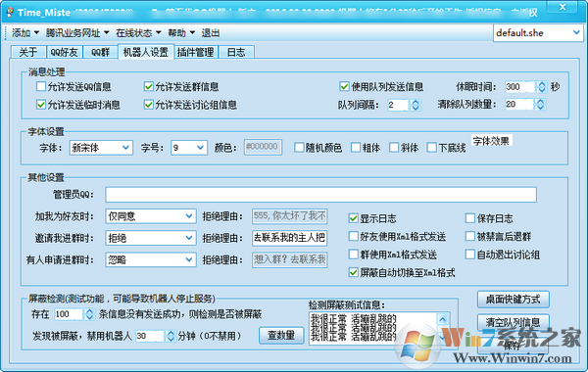Click the 休眠时间 value field showing 300
Viewport: 588px width, 372px height.
coord(519,87)
